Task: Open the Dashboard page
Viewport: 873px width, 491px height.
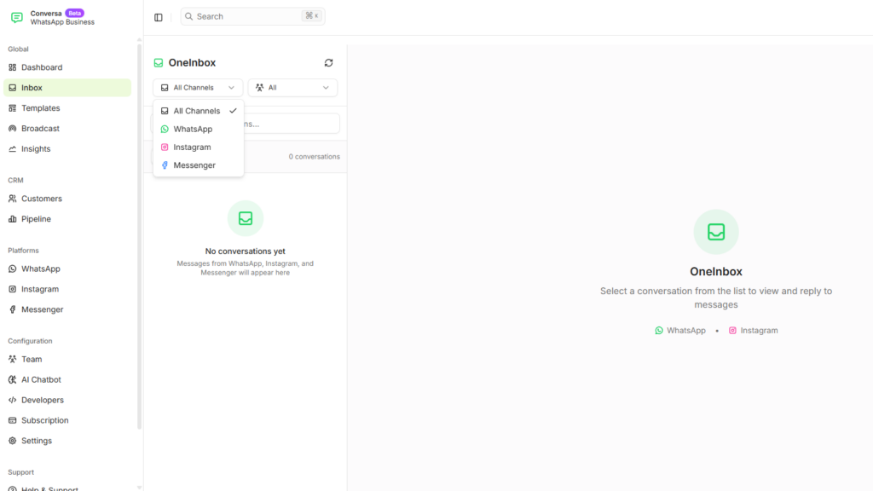Action: 42,67
